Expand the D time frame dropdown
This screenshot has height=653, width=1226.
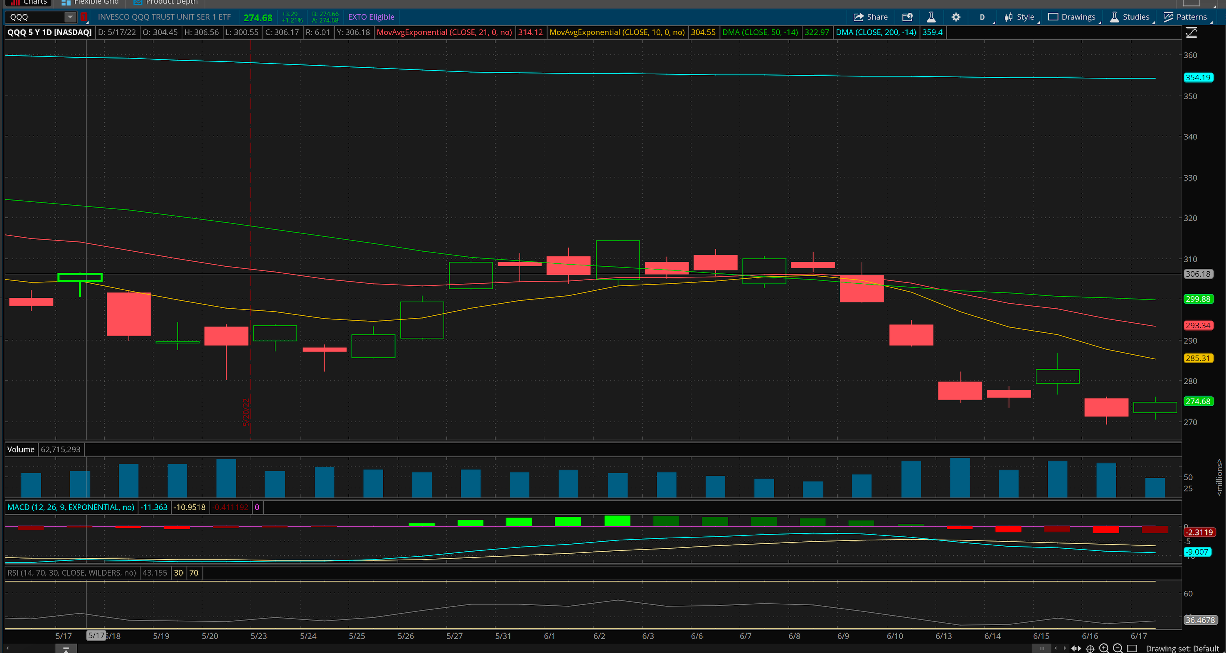(982, 17)
